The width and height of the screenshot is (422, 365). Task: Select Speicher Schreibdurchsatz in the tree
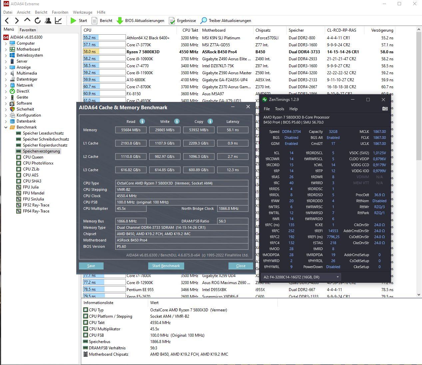43,139
